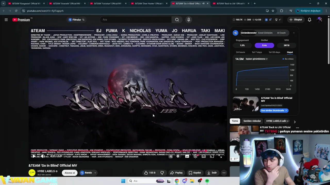Open more actions three-dot menu
The height and width of the screenshot is (185, 330).
tap(224, 173)
